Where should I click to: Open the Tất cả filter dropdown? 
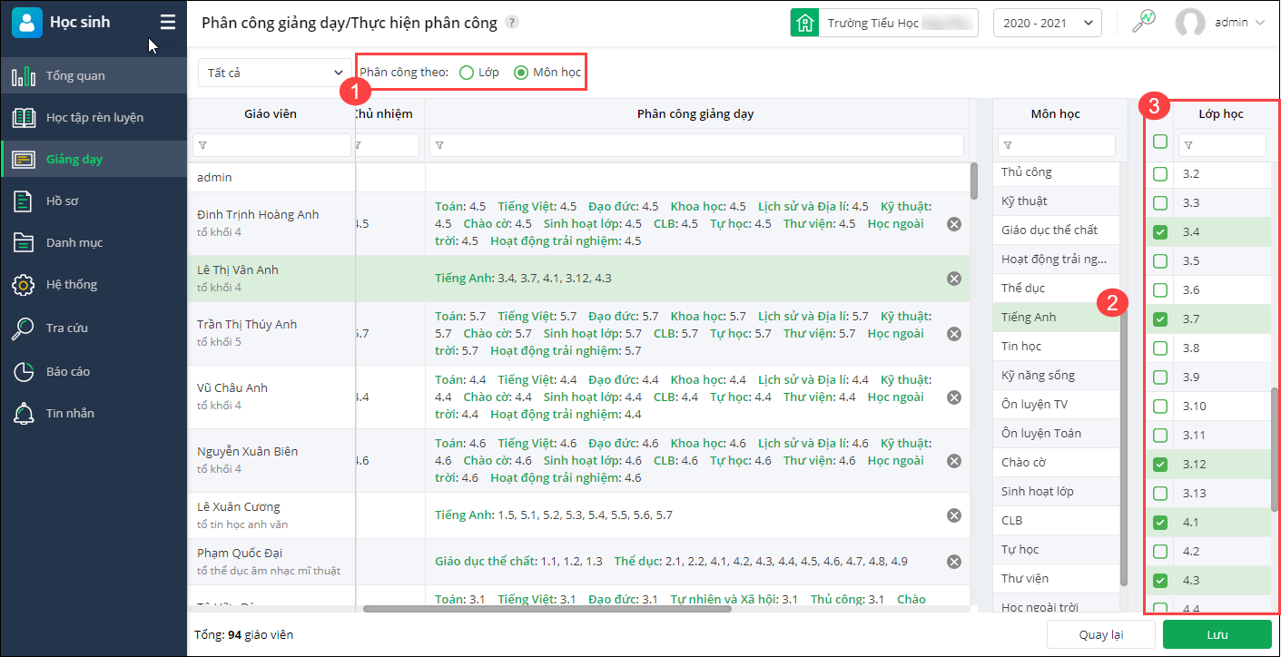tap(273, 73)
